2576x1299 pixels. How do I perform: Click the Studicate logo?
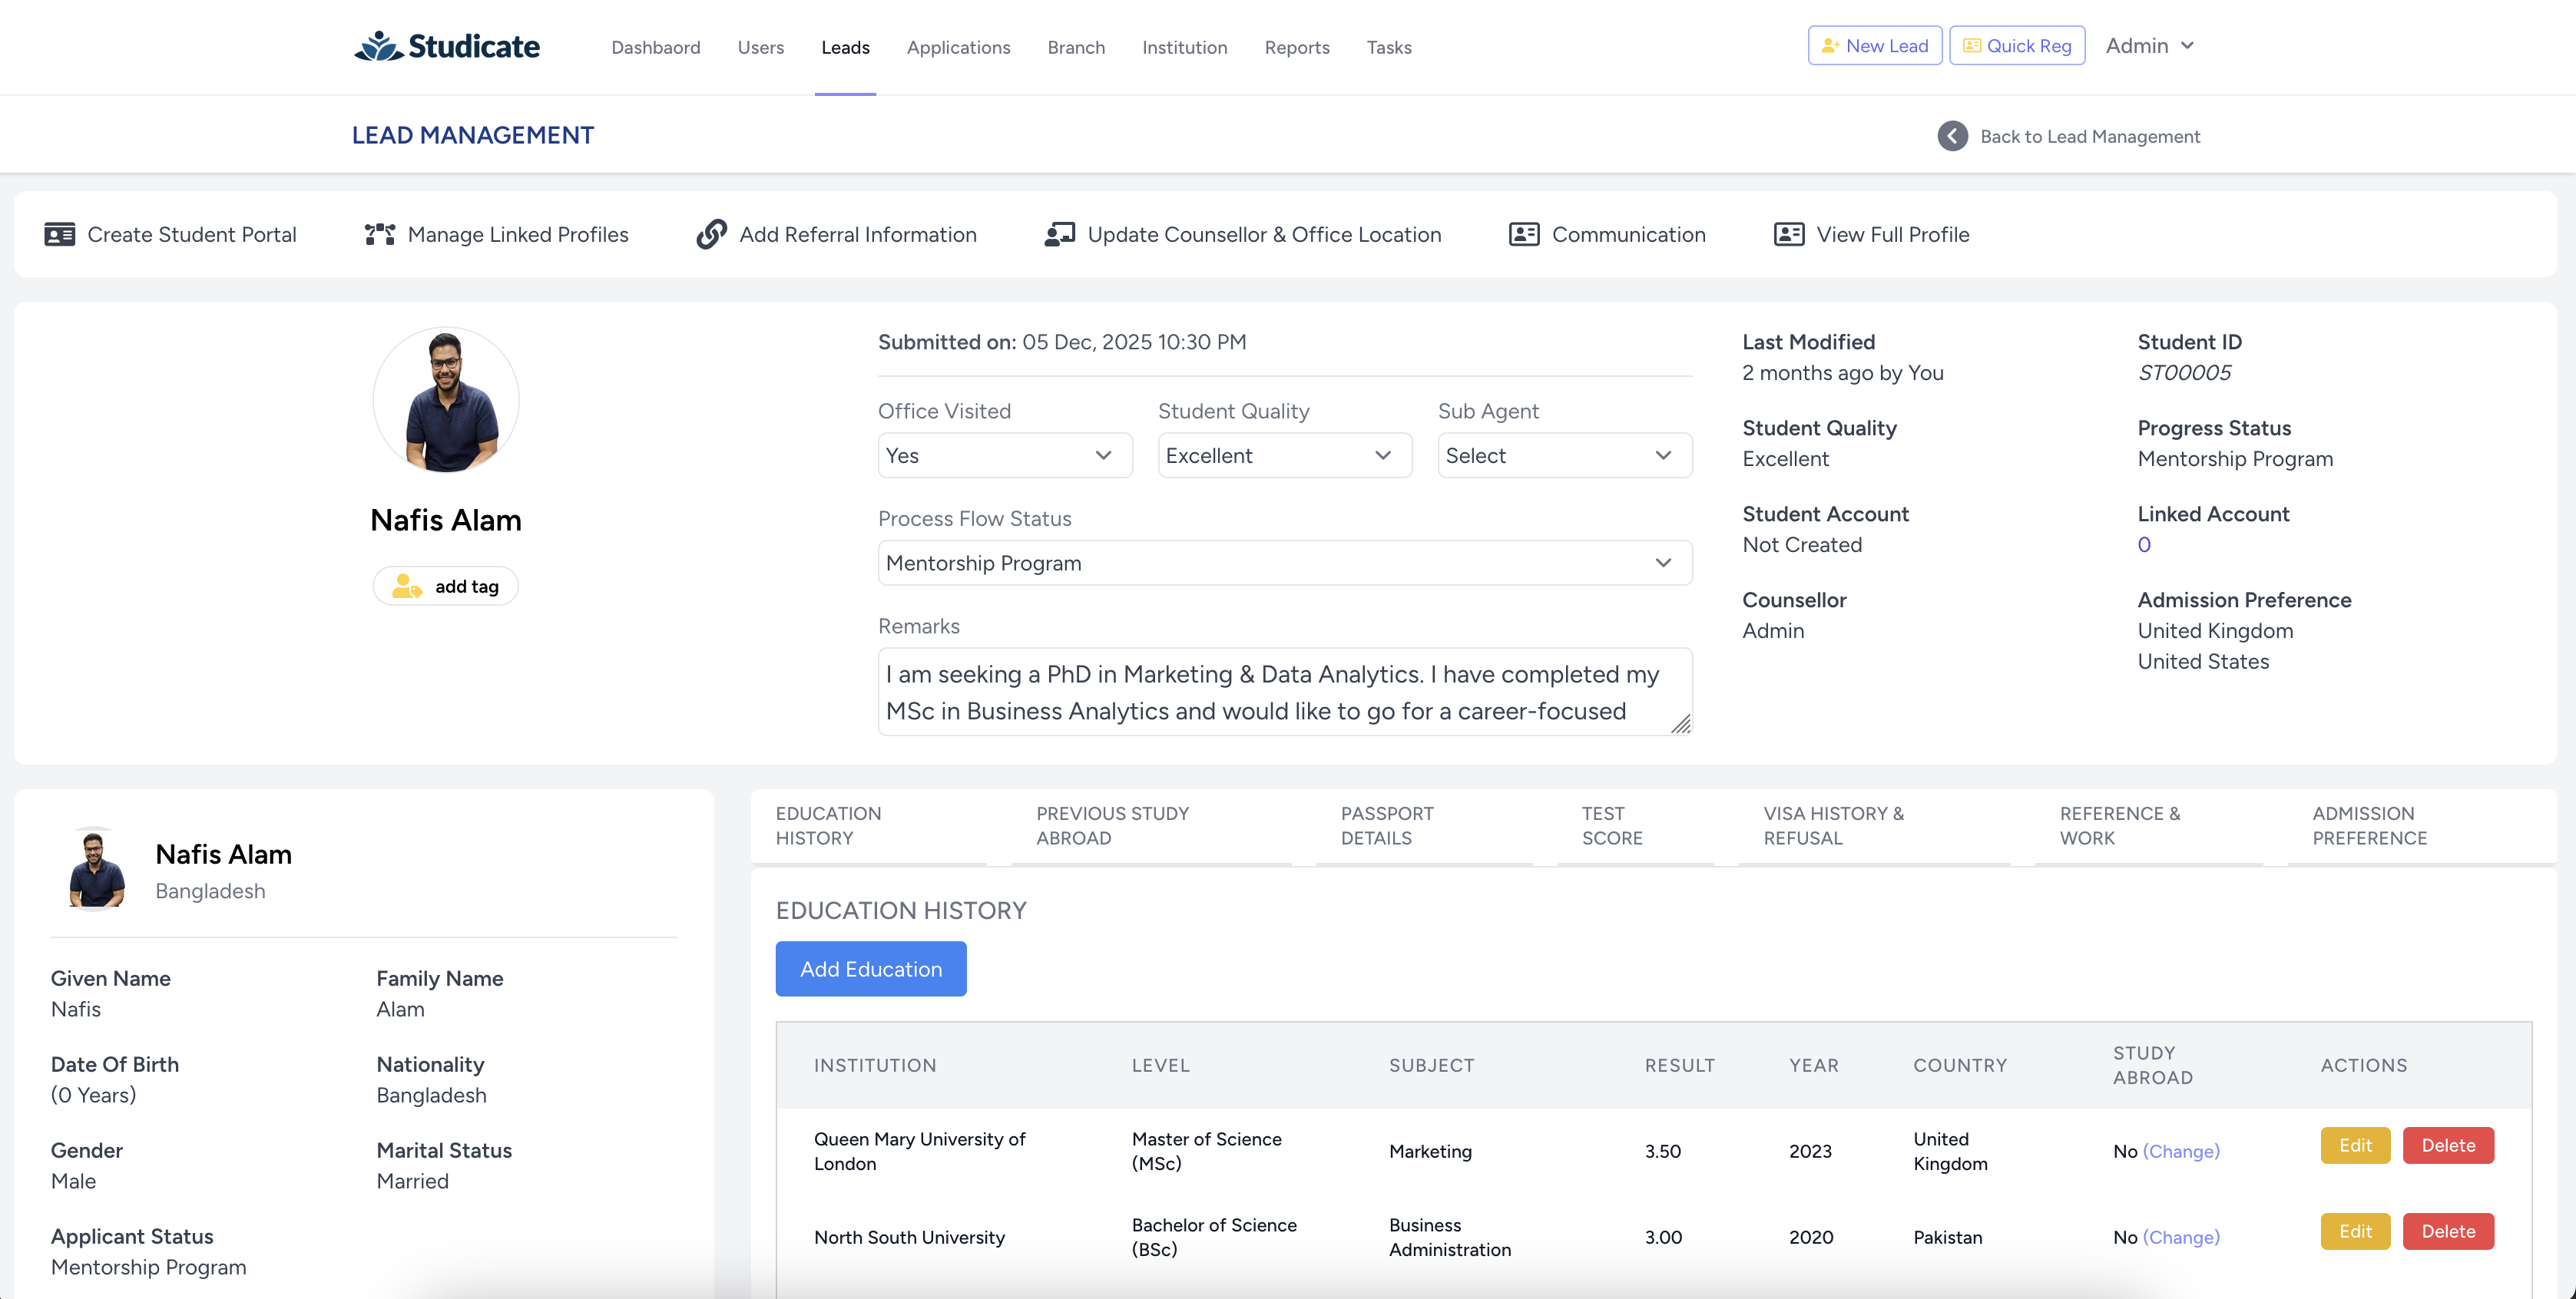click(446, 46)
